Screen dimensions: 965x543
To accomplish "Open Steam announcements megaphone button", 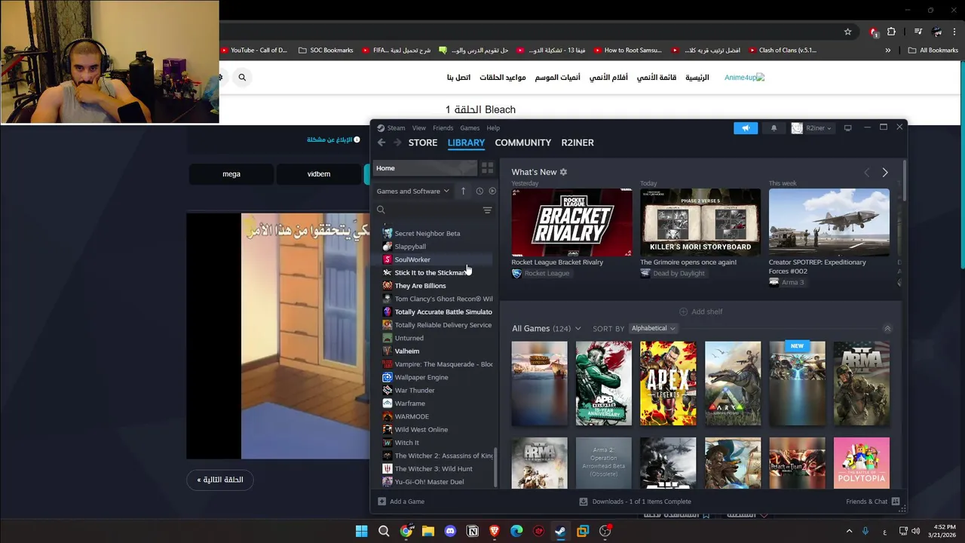I will [x=746, y=128].
